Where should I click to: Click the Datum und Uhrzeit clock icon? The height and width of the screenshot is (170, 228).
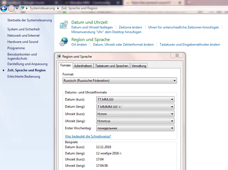(x=64, y=25)
